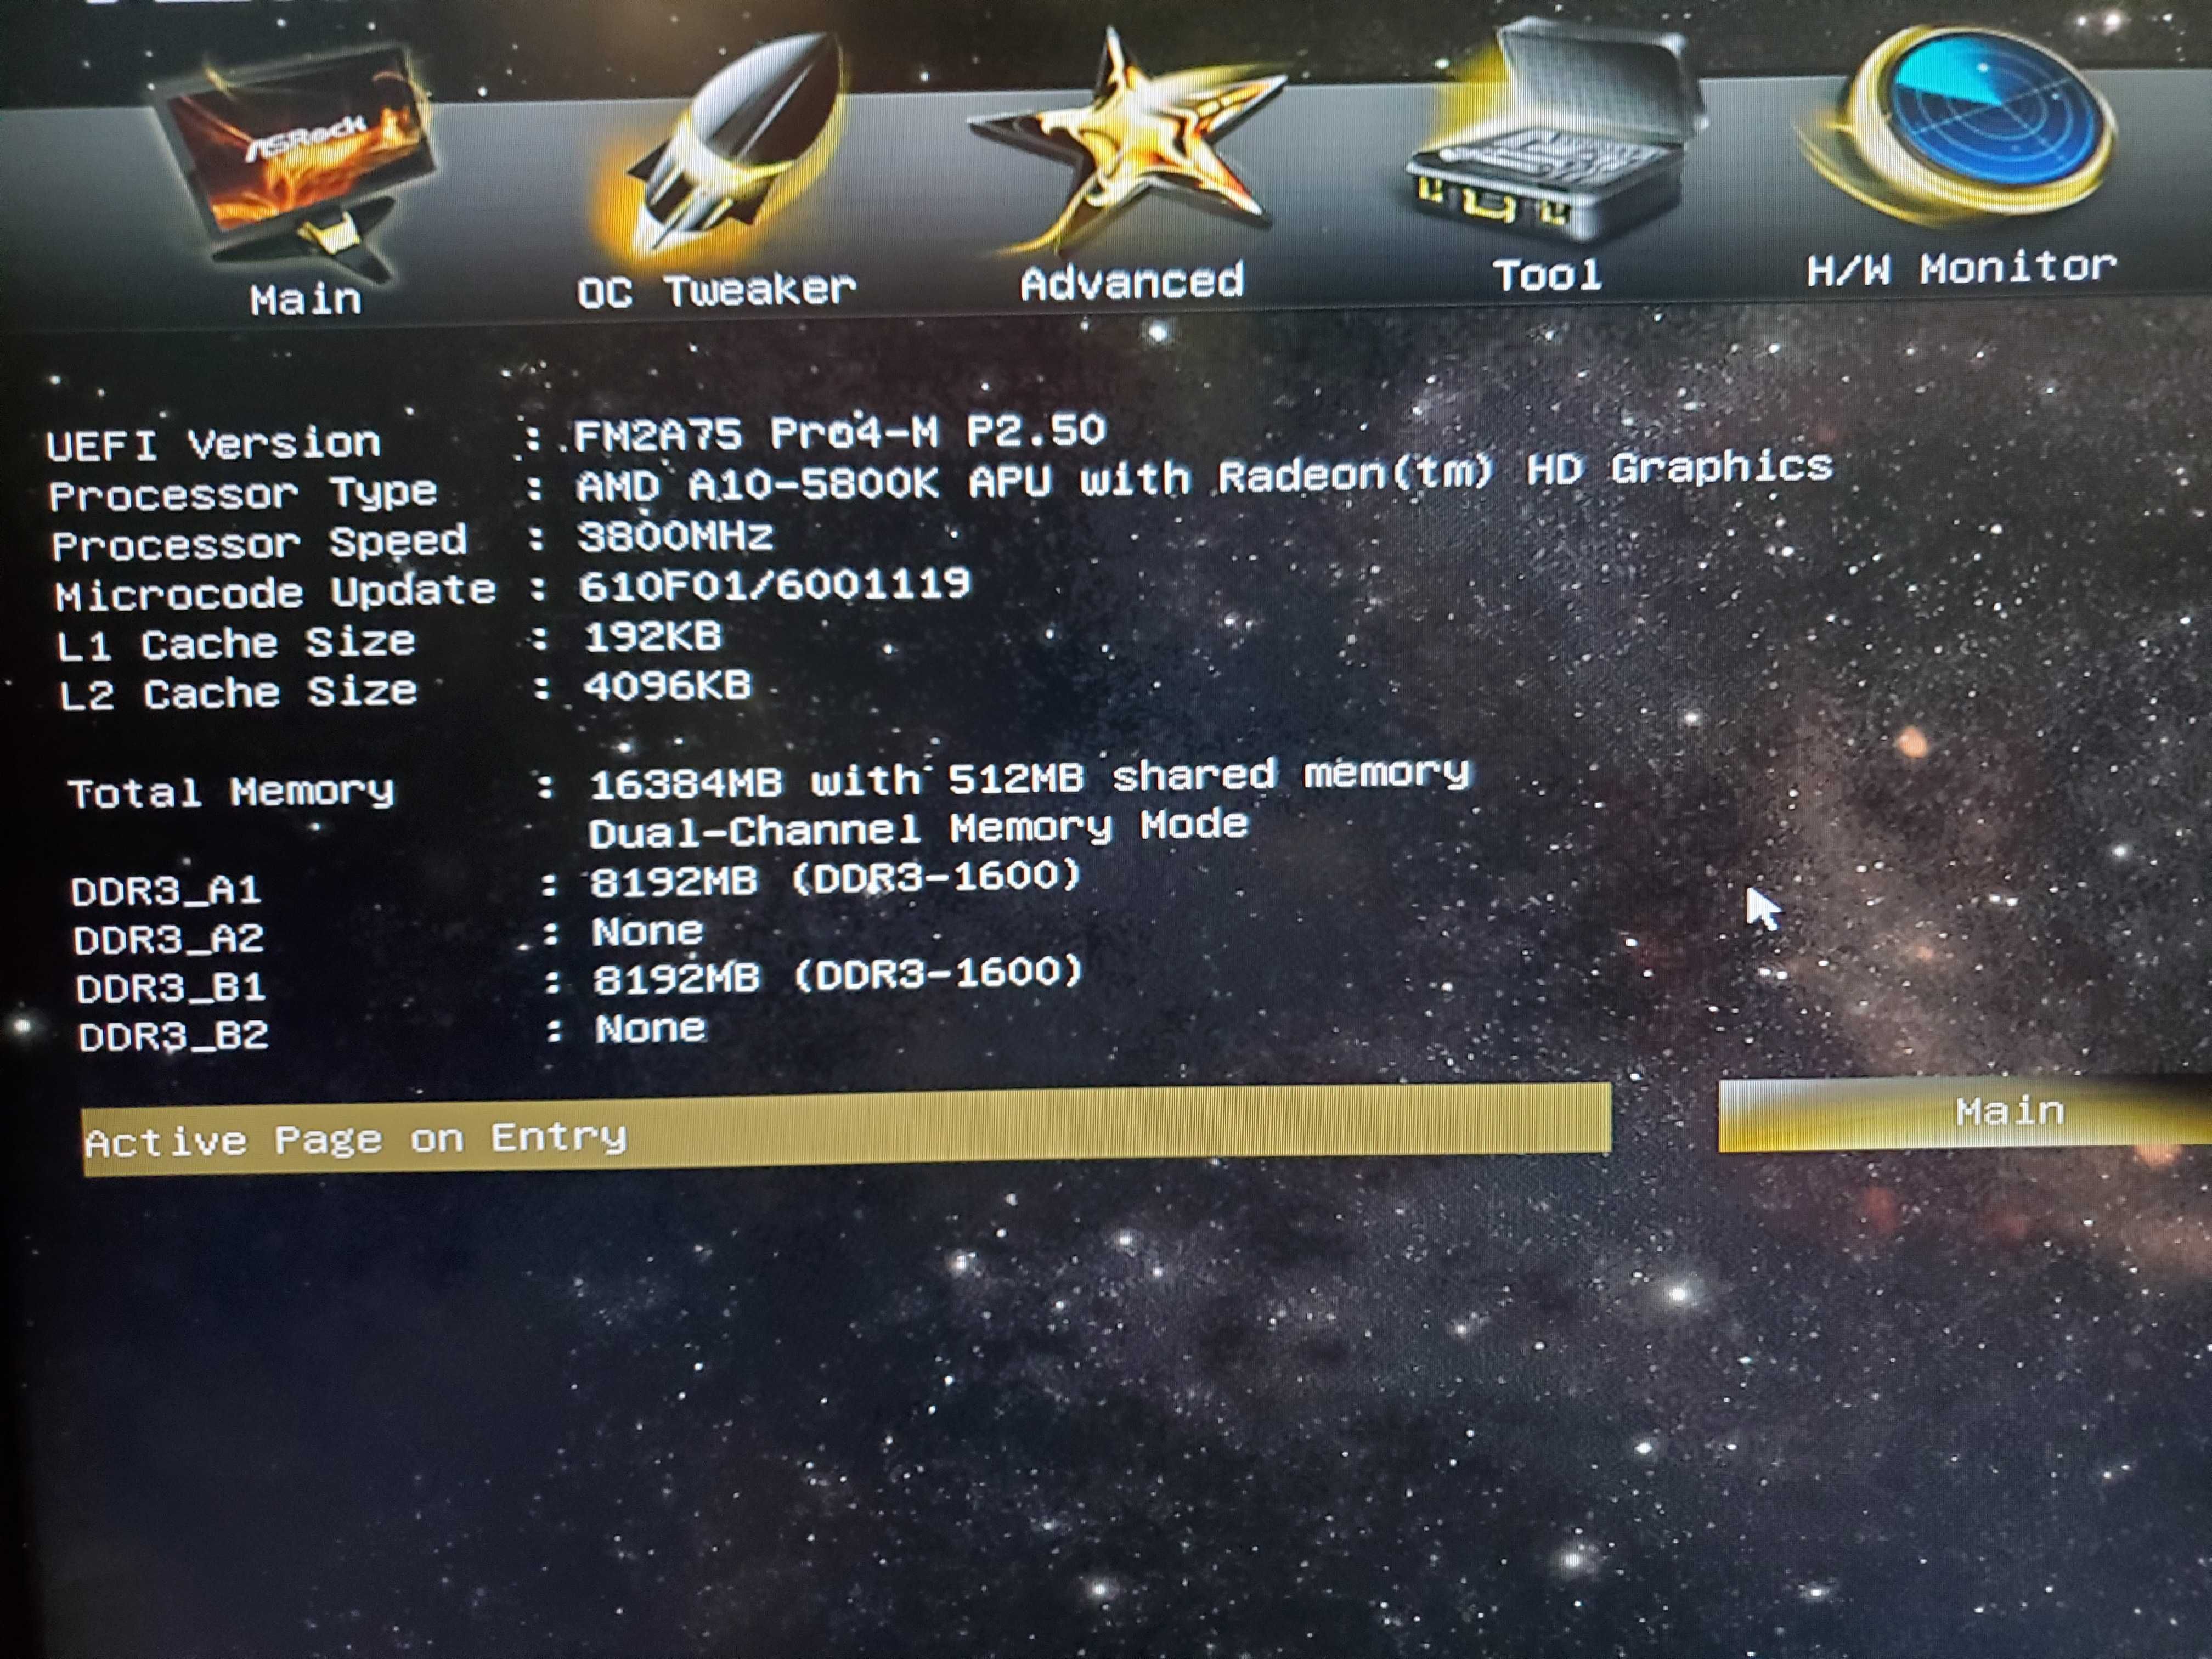Click the DDR3_B2 None value
The height and width of the screenshot is (1659, 2212).
651,1028
